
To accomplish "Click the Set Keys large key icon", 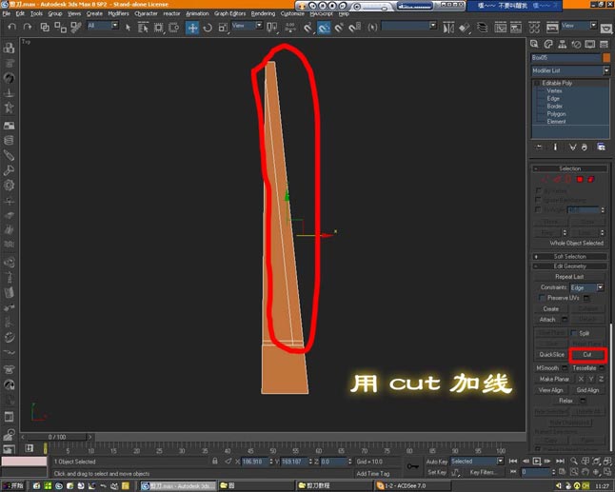I will 412,466.
